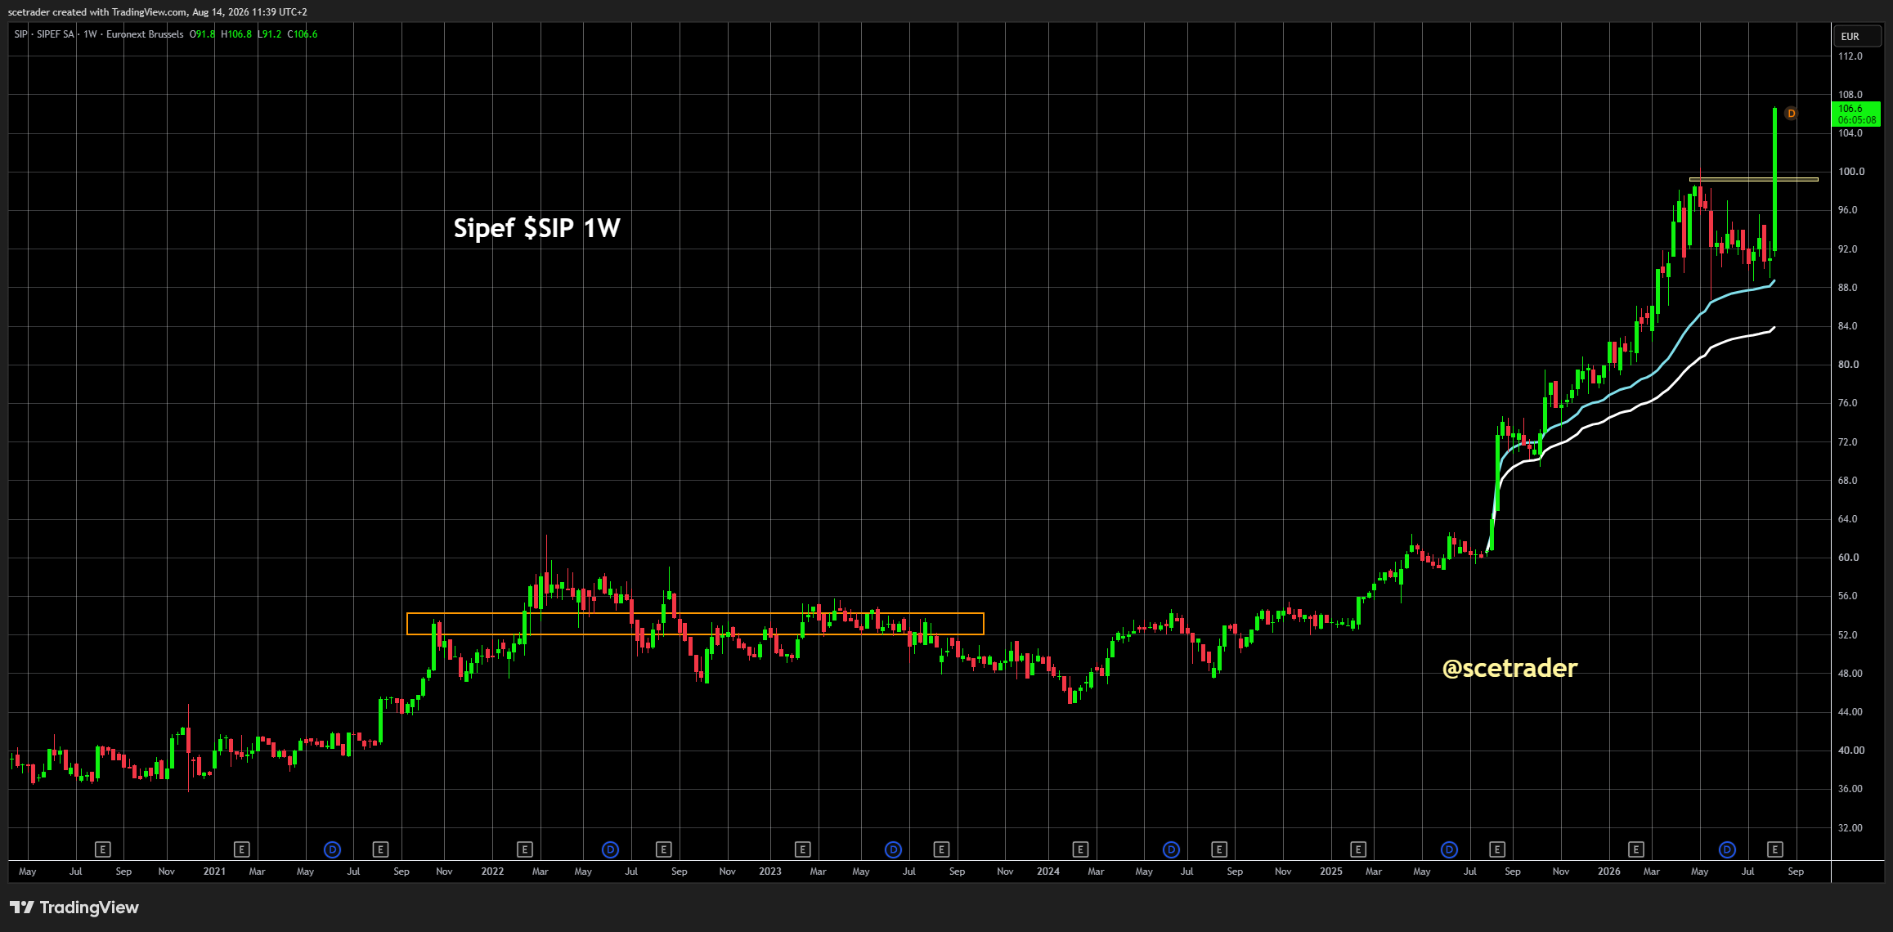
Task: Click the earnings marker for August 2020
Action: [x=102, y=849]
